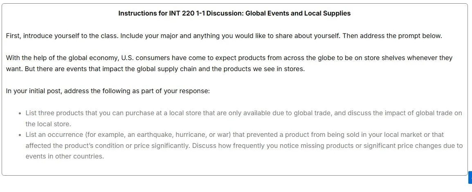Viewport: 472px width, 192px height.
Task: Click the first bullet point marker
Action: 20,114
